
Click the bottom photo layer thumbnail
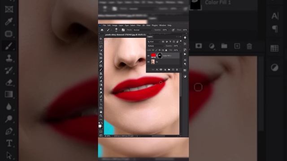tap(153, 62)
